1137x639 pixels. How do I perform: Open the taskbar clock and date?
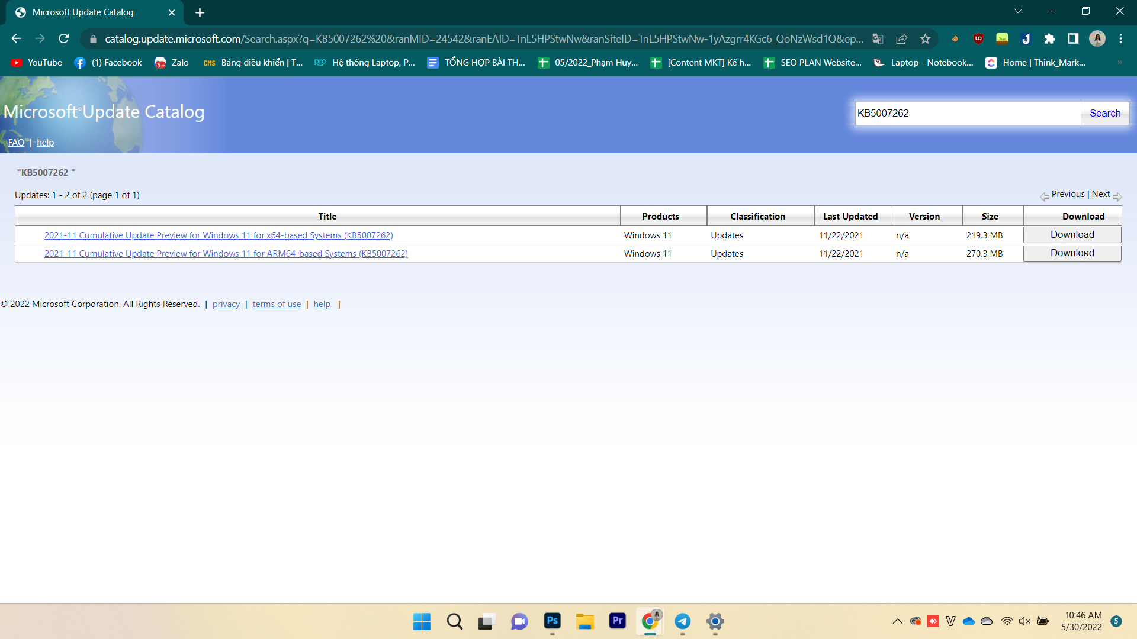1083,621
